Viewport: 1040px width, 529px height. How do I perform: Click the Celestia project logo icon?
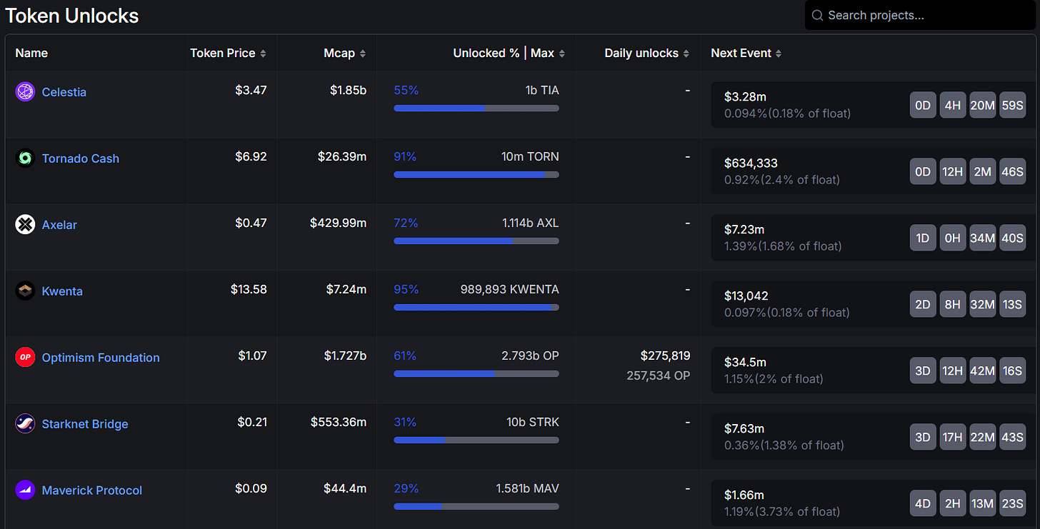[25, 91]
